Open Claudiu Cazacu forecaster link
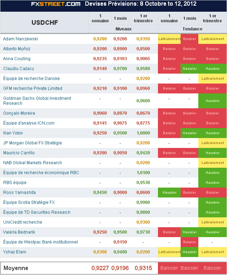Screen dimensions: 227x275 19,69
